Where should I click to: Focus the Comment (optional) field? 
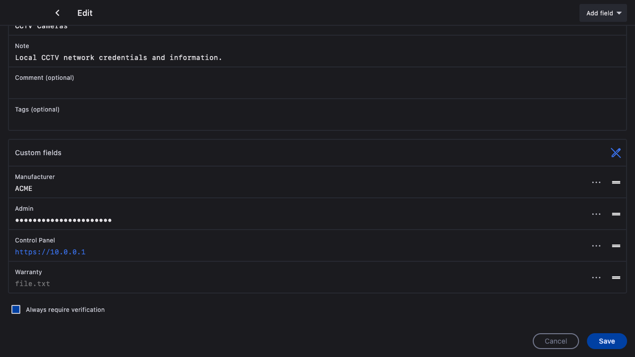(x=198, y=88)
